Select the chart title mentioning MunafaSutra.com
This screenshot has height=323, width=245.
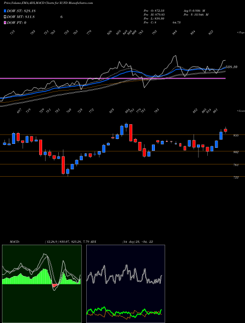tap(49, 3)
